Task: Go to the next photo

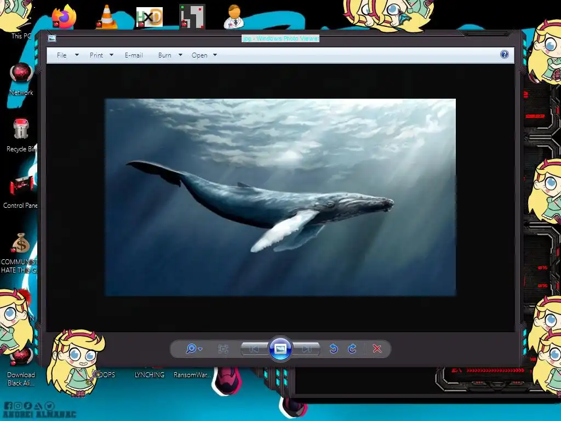Action: [x=306, y=349]
